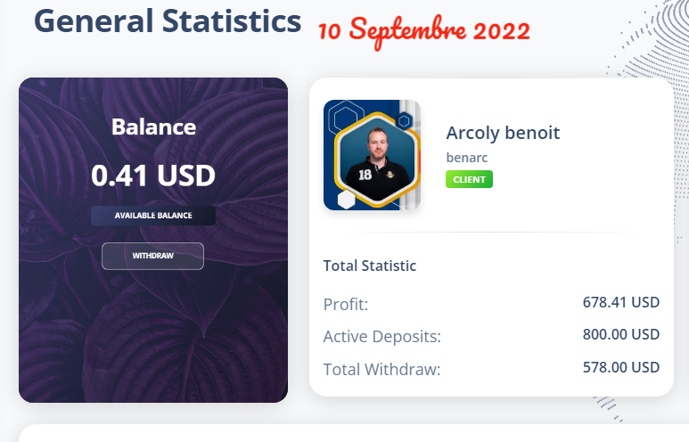Click the small blue hexagon above avatar
Screen dimensions: 689x442
pos(404,120)
